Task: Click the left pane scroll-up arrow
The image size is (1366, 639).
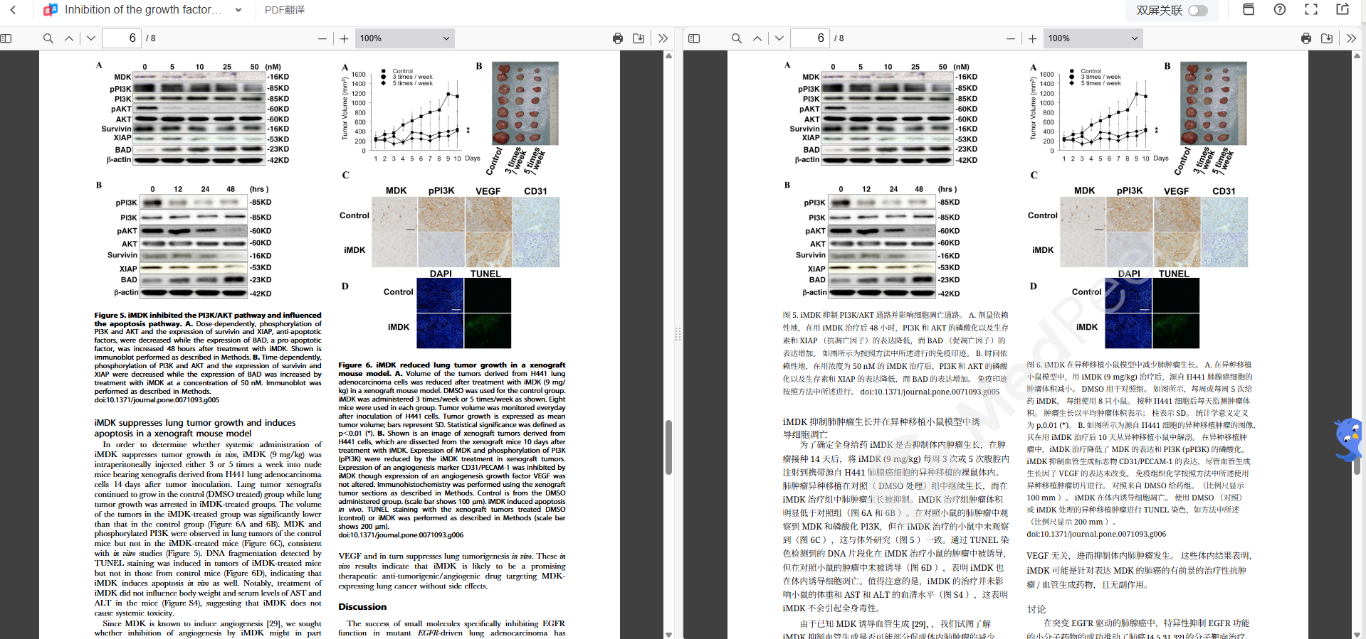Action: point(668,55)
